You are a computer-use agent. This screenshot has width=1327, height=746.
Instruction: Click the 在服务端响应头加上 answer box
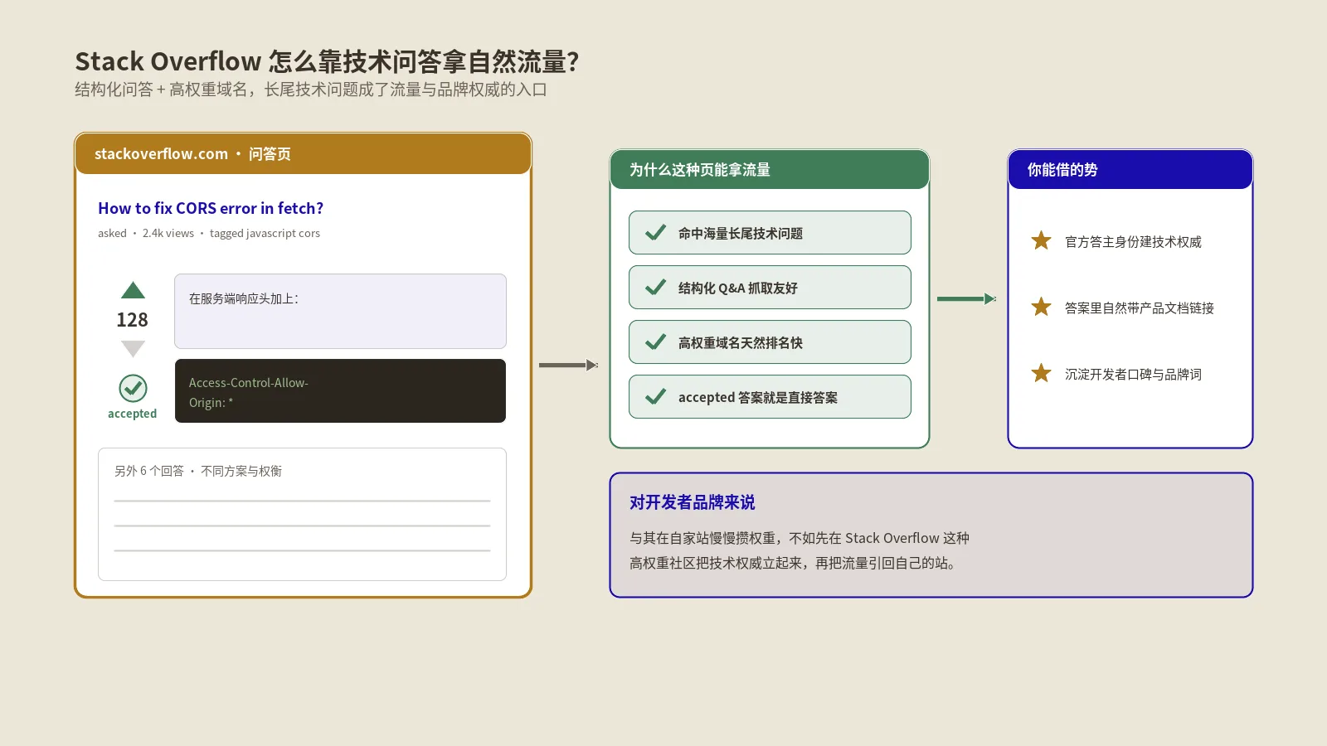tap(340, 311)
